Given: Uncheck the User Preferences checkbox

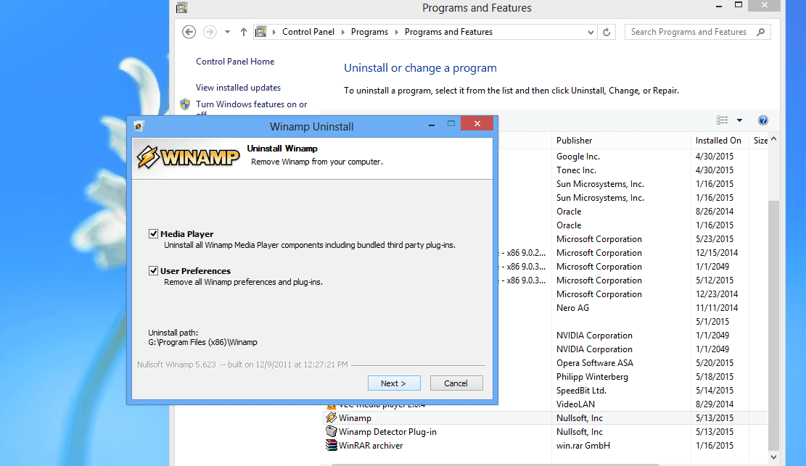Looking at the screenshot, I should click(153, 270).
